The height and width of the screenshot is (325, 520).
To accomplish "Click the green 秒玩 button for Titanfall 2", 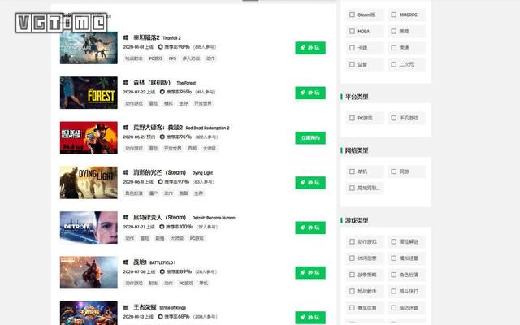I will click(310, 48).
